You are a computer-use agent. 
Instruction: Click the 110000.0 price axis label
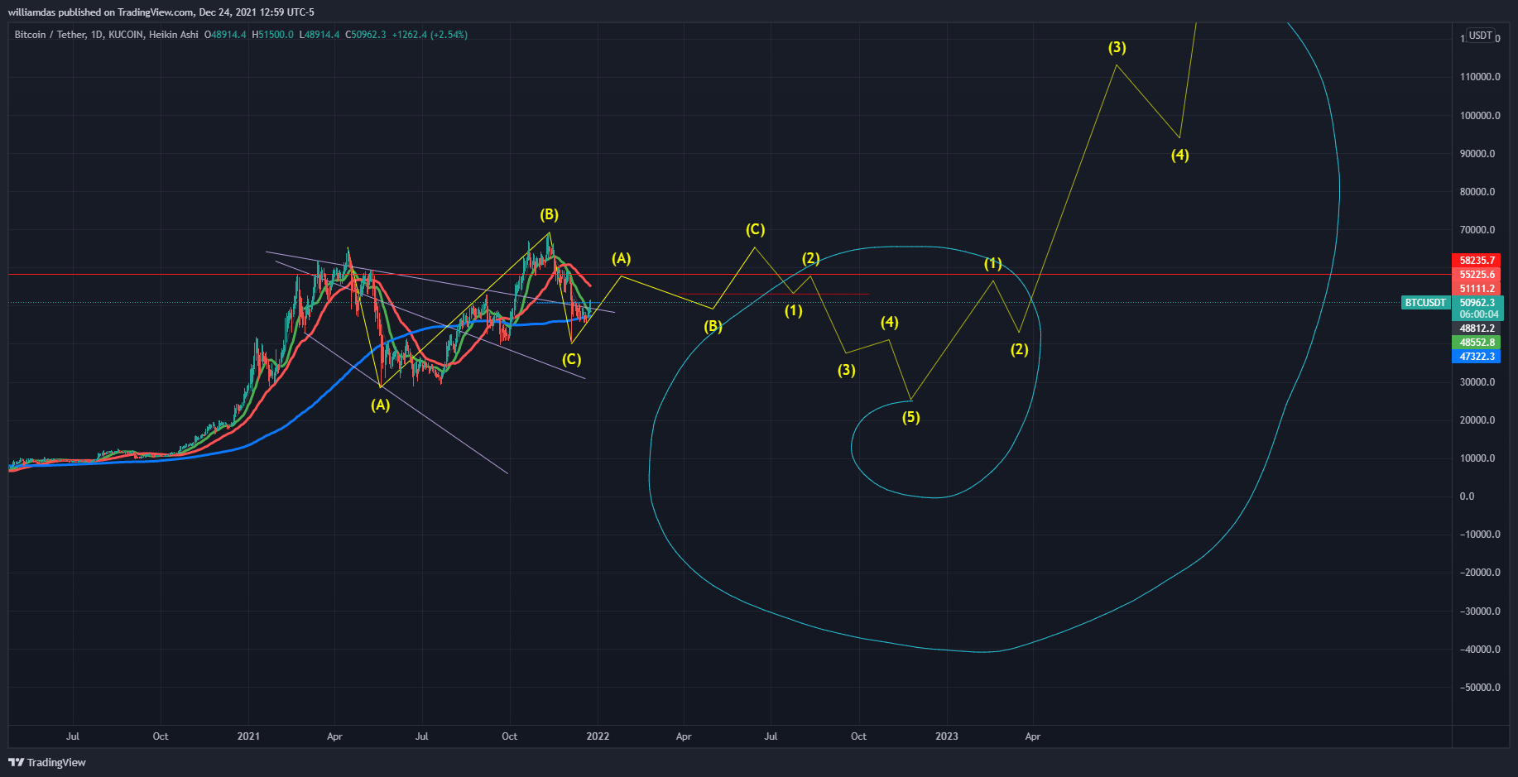point(1480,77)
